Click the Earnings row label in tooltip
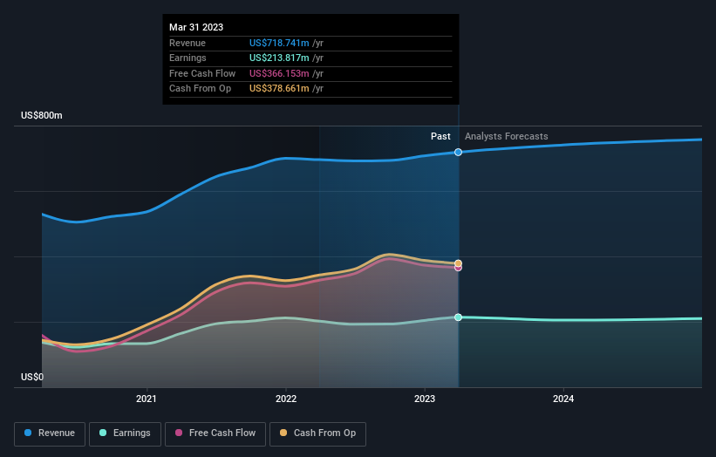This screenshot has height=457, width=716. (188, 58)
